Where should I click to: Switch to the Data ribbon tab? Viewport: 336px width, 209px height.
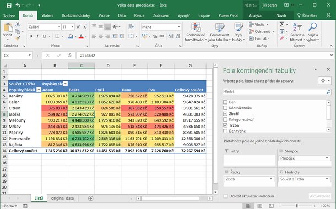coord(122,15)
